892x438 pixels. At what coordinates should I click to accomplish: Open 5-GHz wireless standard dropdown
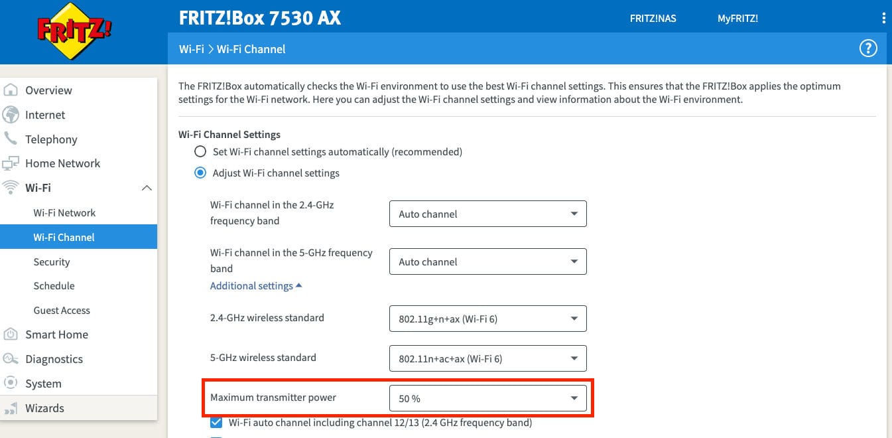tap(488, 358)
